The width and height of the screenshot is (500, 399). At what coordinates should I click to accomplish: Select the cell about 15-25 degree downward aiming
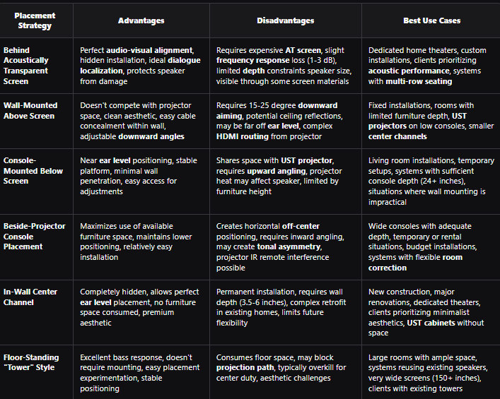coord(285,121)
